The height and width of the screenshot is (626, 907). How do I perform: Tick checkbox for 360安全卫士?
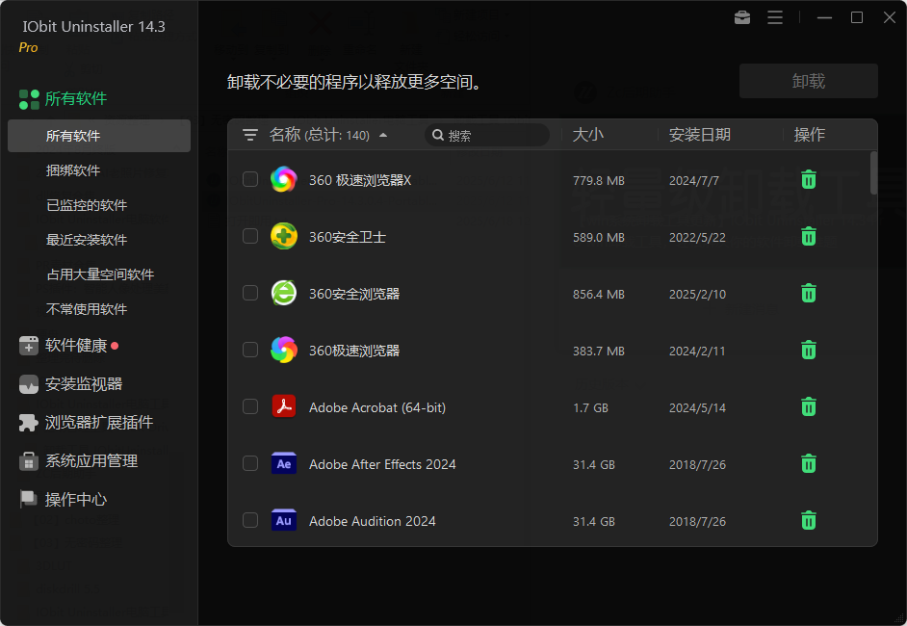click(x=250, y=236)
